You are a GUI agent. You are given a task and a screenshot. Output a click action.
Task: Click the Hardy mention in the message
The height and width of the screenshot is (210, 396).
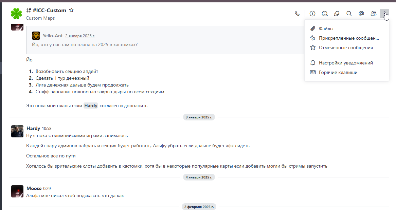[x=91, y=106]
